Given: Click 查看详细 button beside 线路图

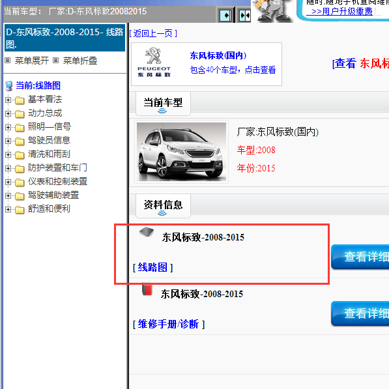Looking at the screenshot, I should coord(360,257).
